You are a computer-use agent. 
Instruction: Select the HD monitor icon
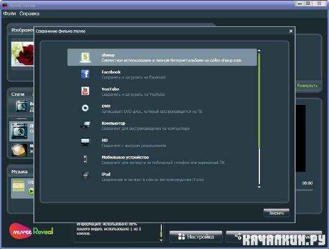[x=85, y=142]
